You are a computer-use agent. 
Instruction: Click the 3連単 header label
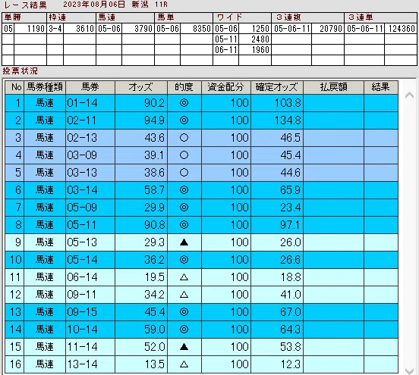[361, 17]
